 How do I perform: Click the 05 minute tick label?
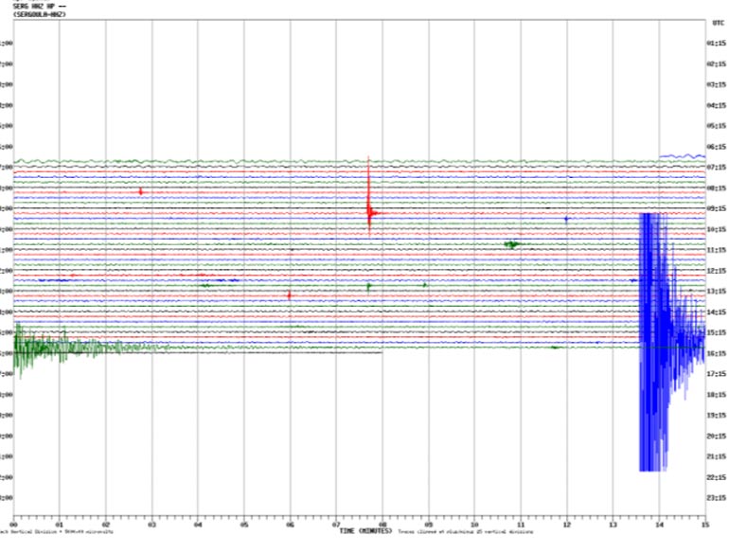coord(243,524)
